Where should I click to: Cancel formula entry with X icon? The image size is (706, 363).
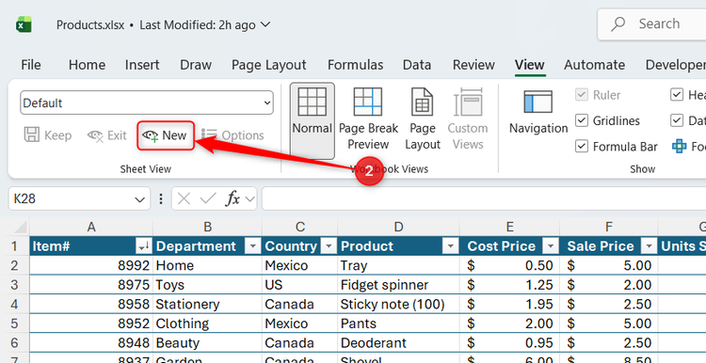pos(184,198)
